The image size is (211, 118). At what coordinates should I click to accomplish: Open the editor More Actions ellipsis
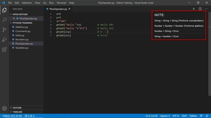(206, 9)
